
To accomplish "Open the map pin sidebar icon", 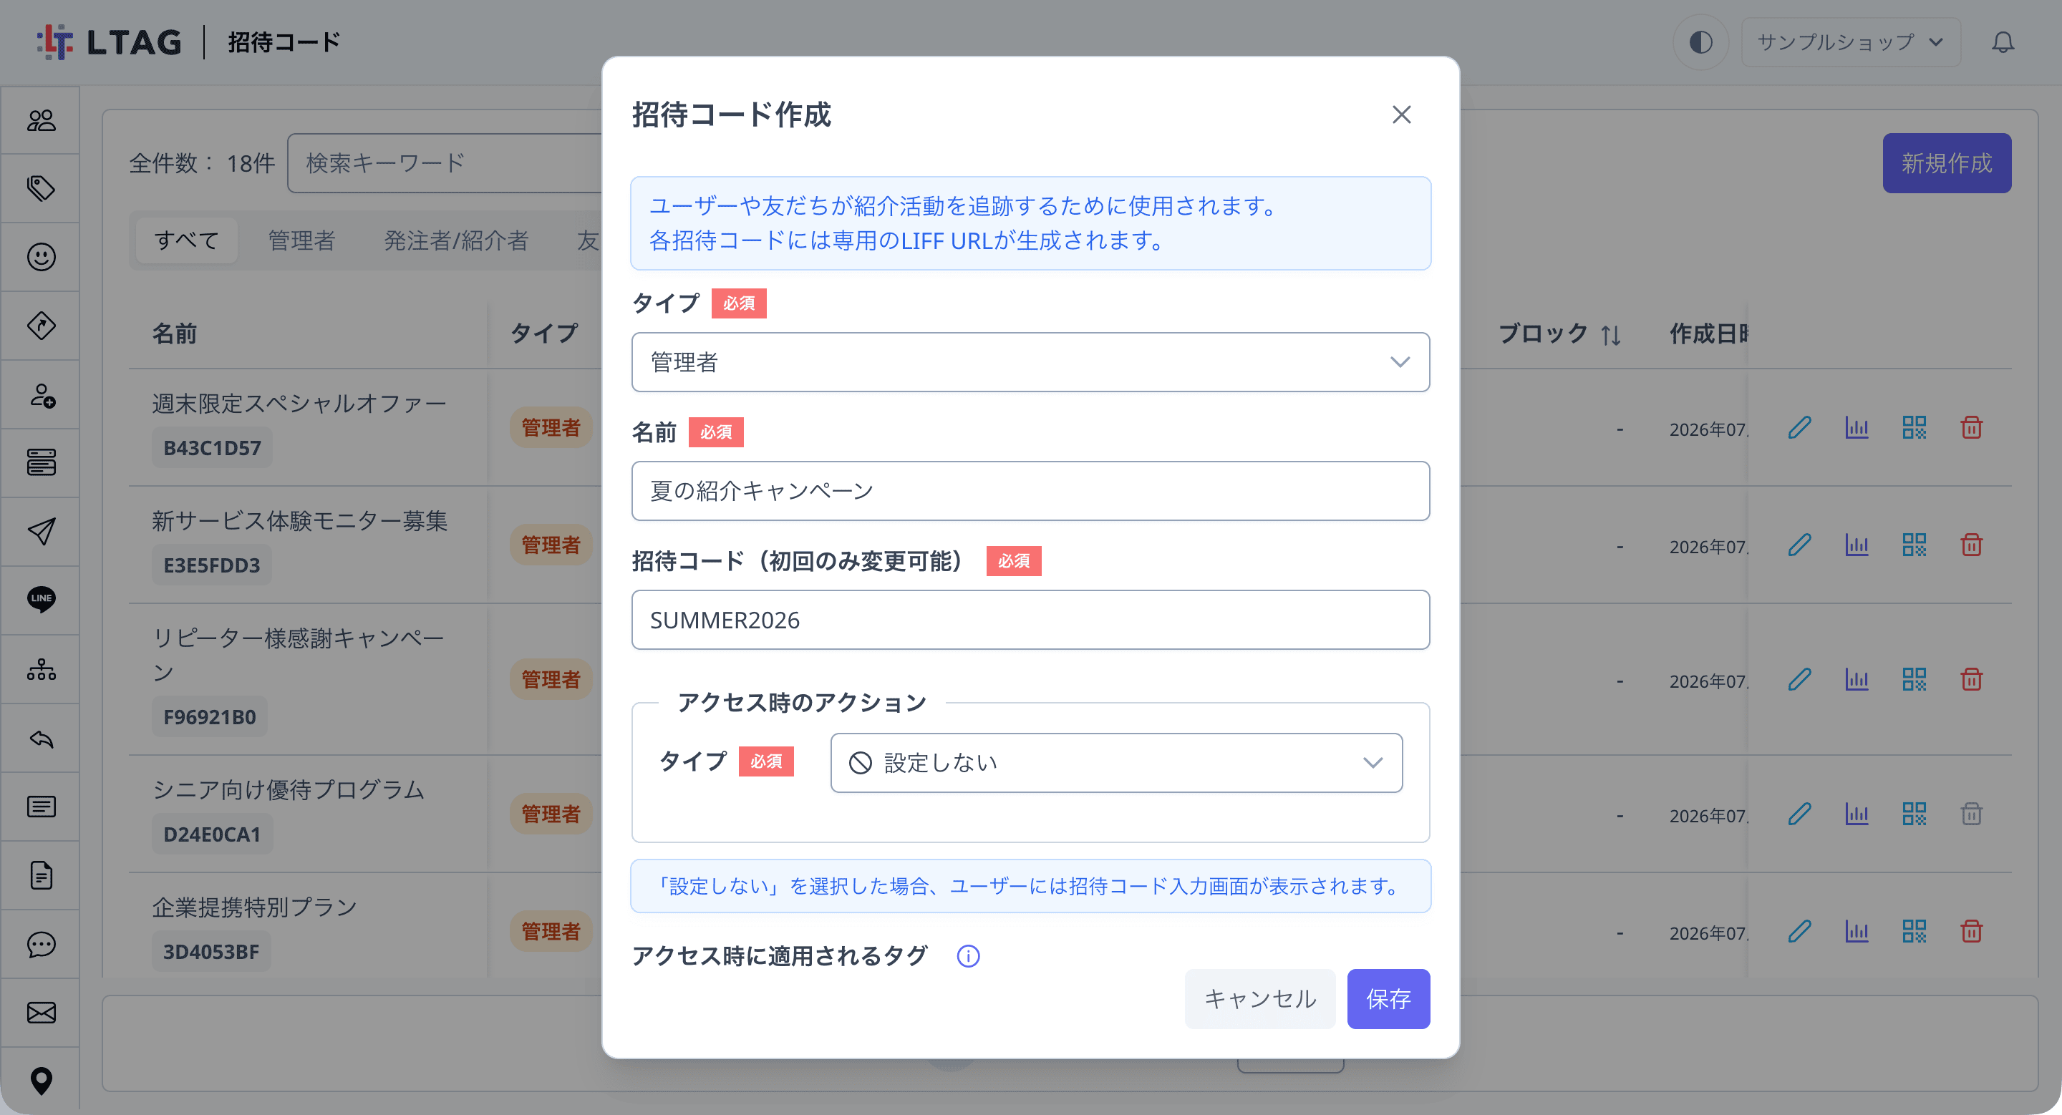I will point(41,1081).
